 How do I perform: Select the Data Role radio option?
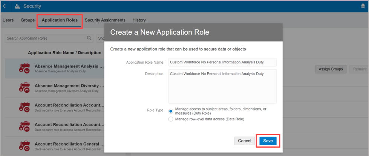[x=171, y=119]
